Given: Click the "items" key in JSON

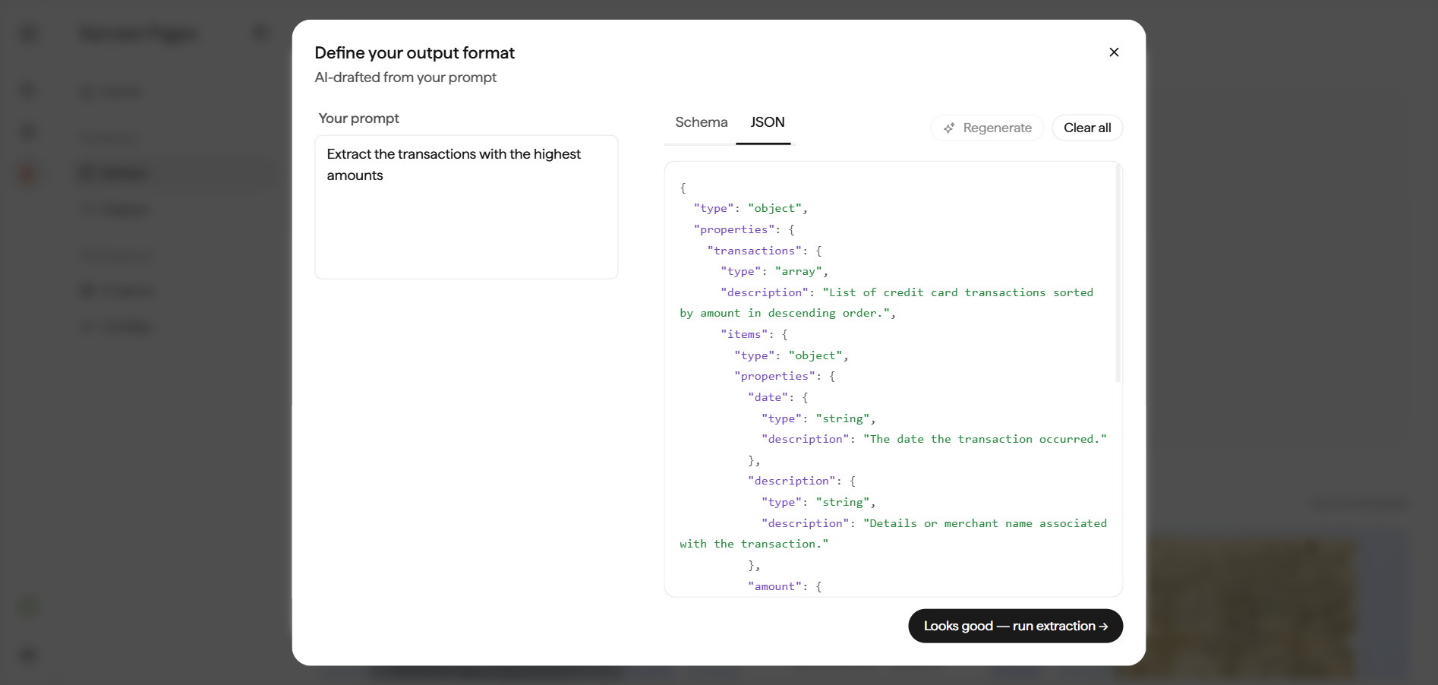Looking at the screenshot, I should [744, 334].
